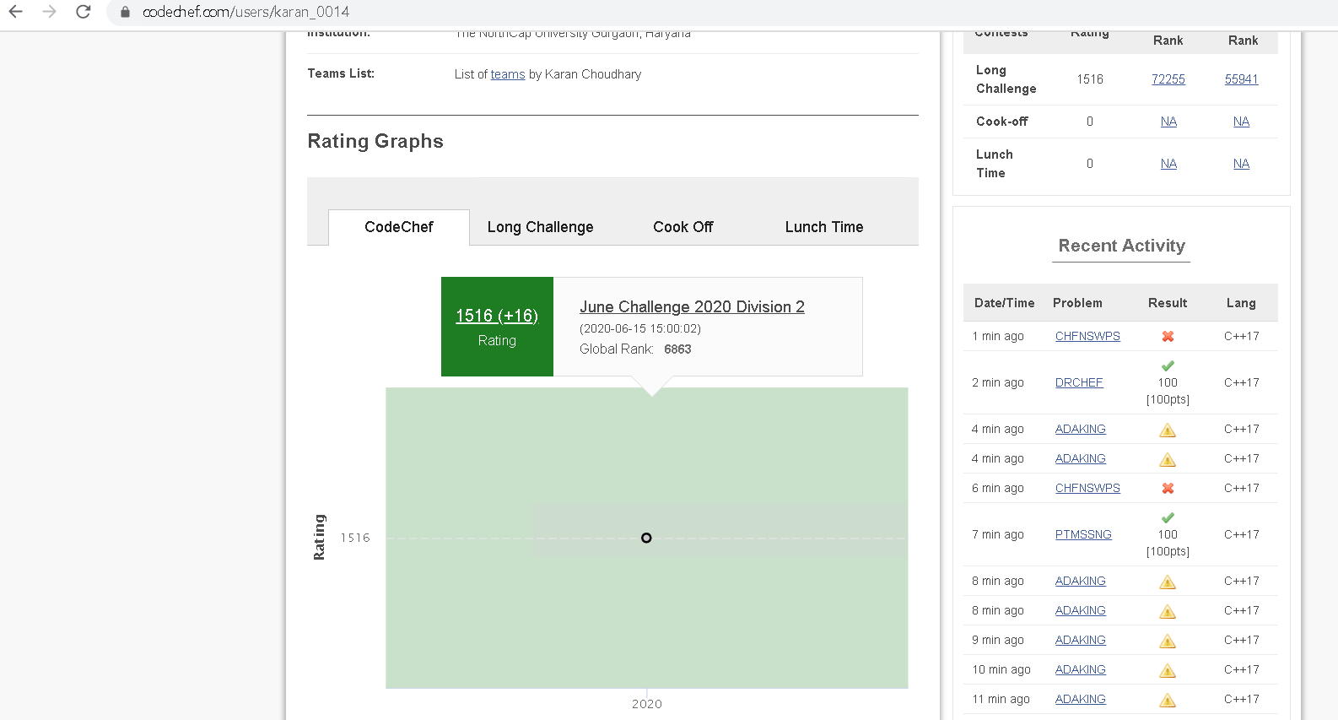Click the '2 min ago' timestamp
The width and height of the screenshot is (1338, 720).
998,382
